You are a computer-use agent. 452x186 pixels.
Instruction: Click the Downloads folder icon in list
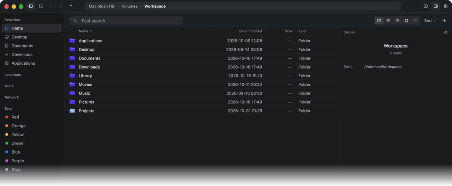pos(72,67)
